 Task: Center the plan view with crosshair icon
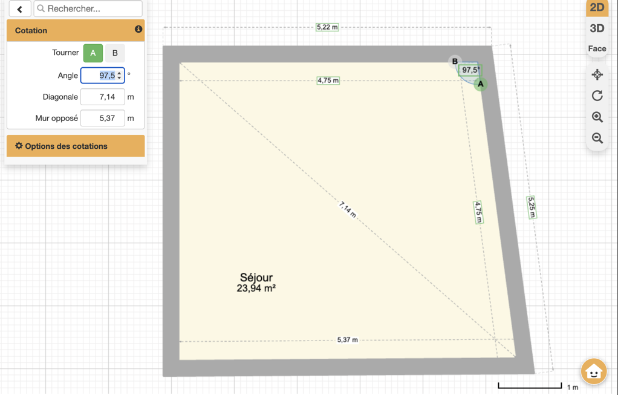(x=597, y=74)
